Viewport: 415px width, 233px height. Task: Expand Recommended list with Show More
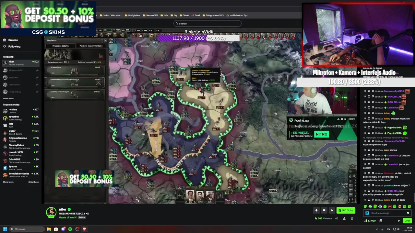point(8,182)
